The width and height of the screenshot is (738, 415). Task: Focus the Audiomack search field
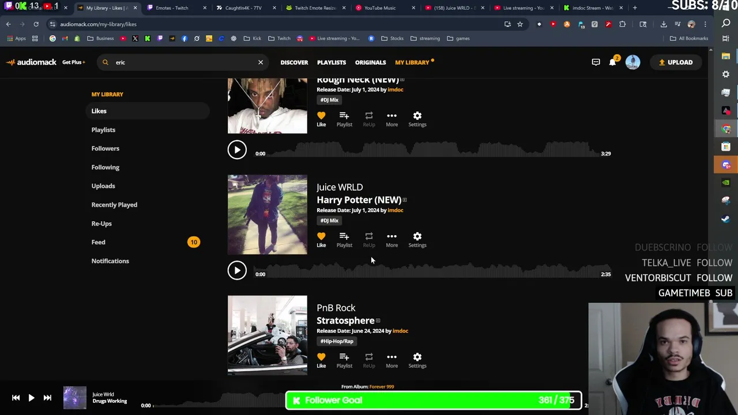[x=183, y=62]
